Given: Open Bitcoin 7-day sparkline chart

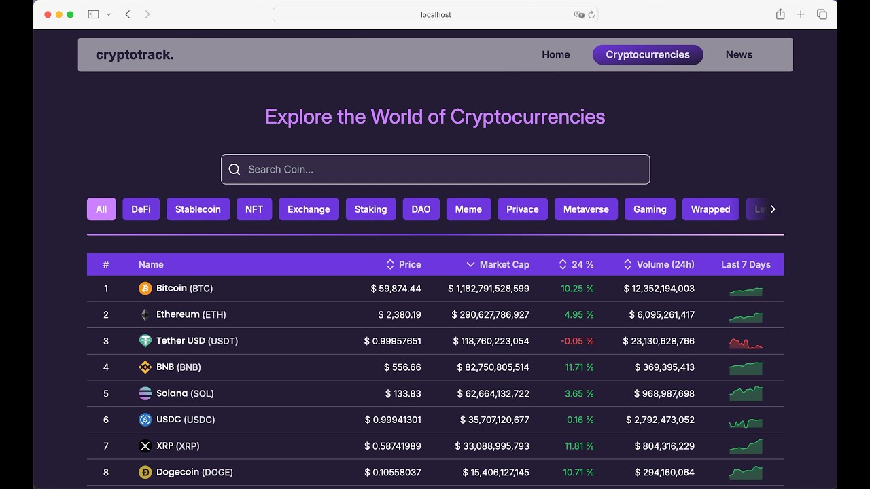Looking at the screenshot, I should click(x=746, y=291).
